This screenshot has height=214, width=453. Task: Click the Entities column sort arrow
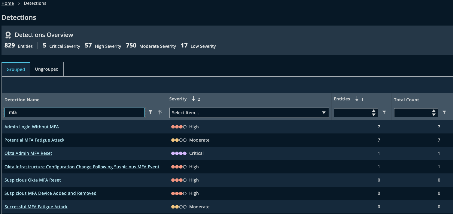coord(357,99)
